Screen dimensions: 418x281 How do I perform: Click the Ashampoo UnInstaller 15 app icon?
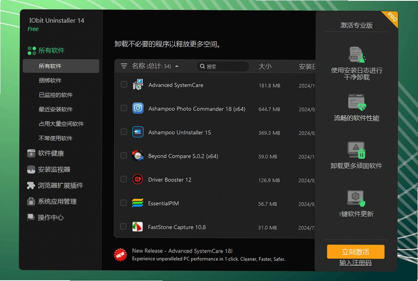(x=138, y=132)
